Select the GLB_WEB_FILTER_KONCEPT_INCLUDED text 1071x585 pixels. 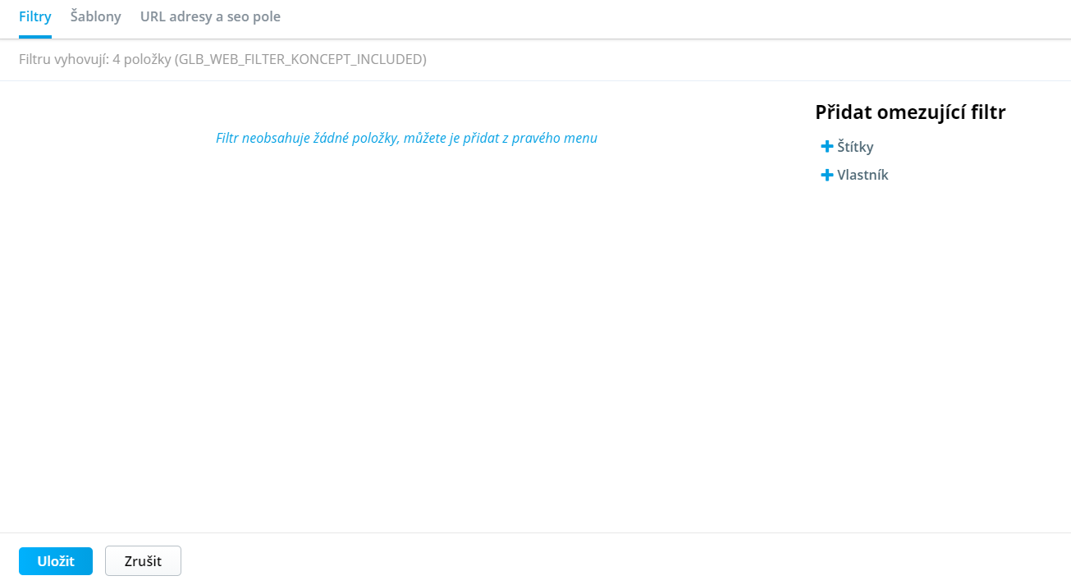coord(300,59)
